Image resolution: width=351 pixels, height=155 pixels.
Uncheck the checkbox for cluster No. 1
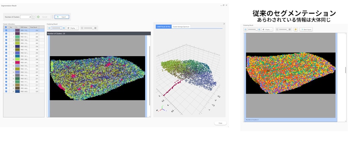click(6, 30)
